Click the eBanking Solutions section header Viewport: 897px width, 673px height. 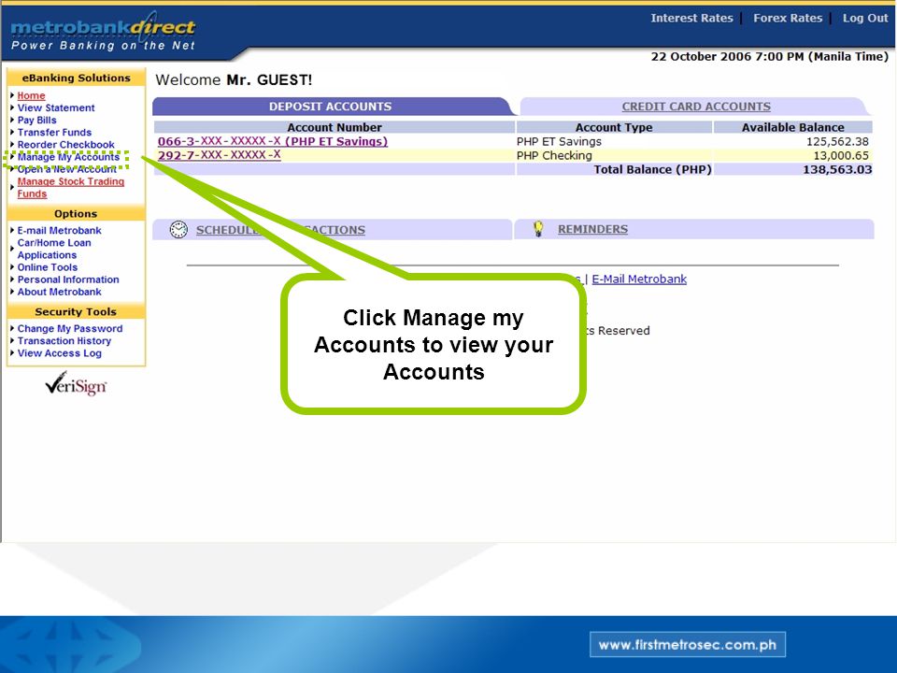click(x=76, y=78)
